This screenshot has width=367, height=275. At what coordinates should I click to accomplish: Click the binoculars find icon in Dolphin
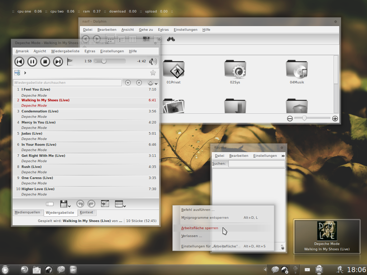(171, 39)
